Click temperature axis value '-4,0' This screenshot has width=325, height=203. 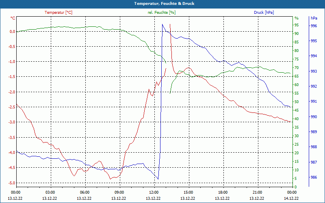[x=12, y=153]
